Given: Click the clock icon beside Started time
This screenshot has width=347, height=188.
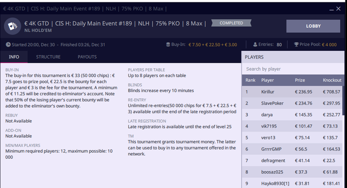Looking at the screenshot, I should point(8,45).
